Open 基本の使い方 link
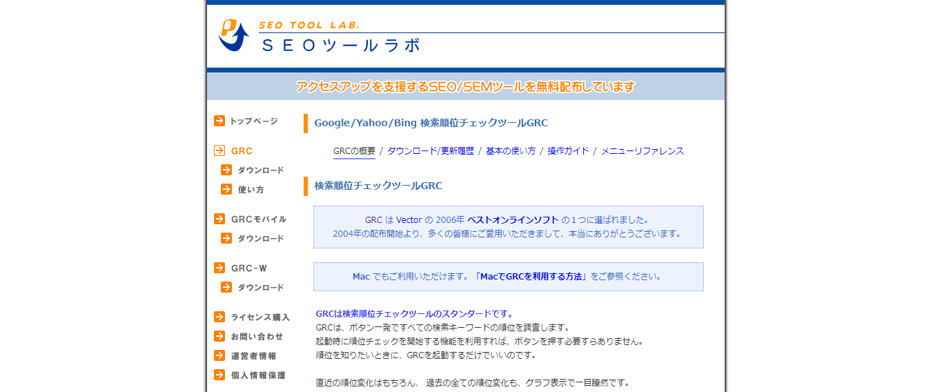 pyautogui.click(x=511, y=150)
